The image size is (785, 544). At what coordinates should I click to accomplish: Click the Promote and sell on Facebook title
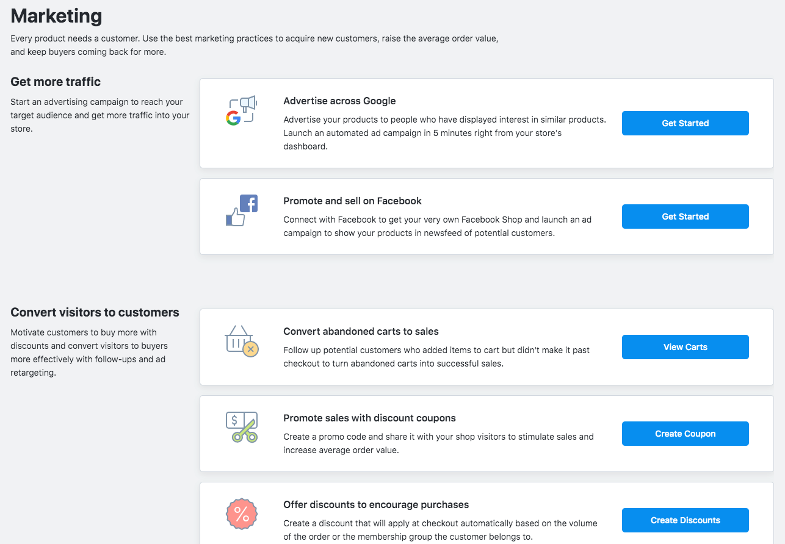[352, 201]
